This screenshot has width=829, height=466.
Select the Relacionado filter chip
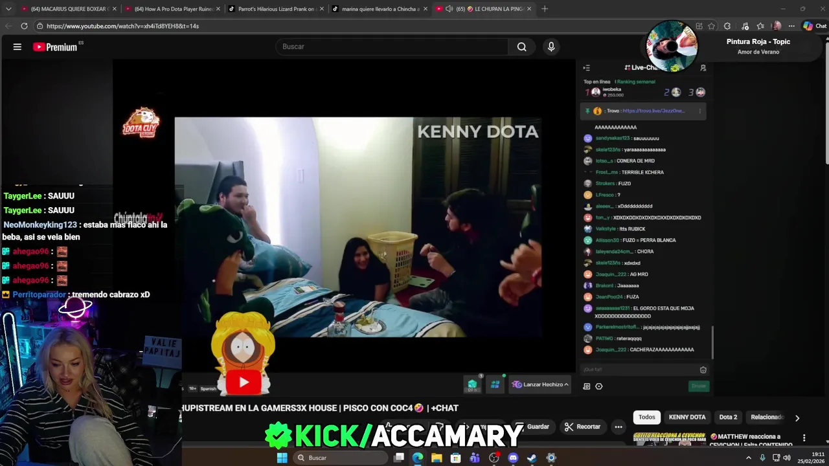[x=767, y=417]
